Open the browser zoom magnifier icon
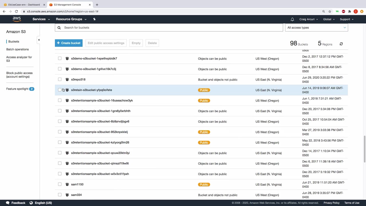 pyautogui.click(x=324, y=11)
